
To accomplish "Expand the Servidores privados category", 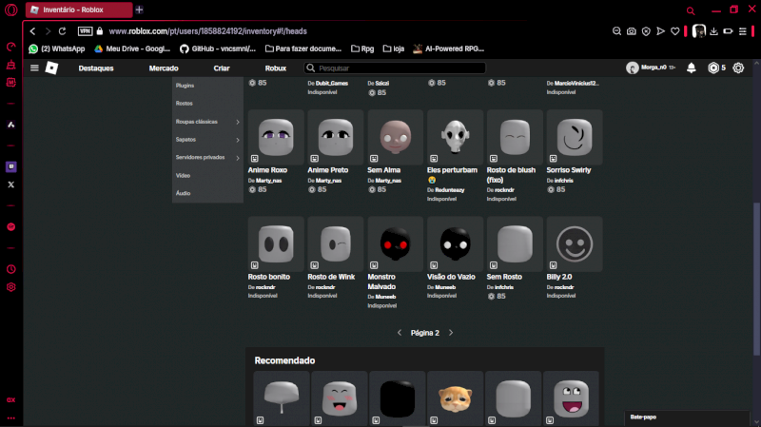I will pos(238,157).
